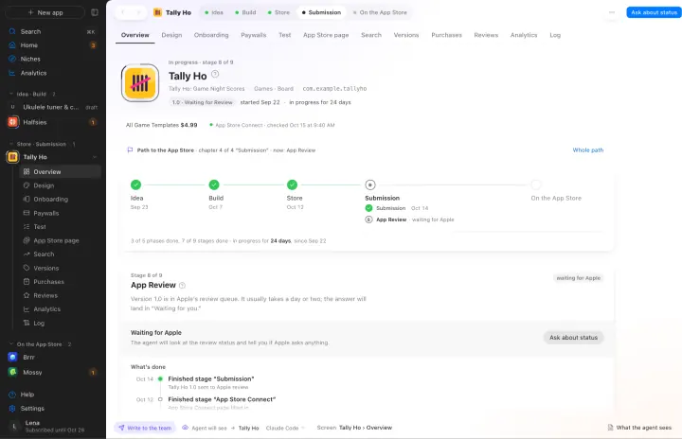Open Reviews under Tally Ho in sidebar
This screenshot has height=439, width=682.
pos(61,295)
